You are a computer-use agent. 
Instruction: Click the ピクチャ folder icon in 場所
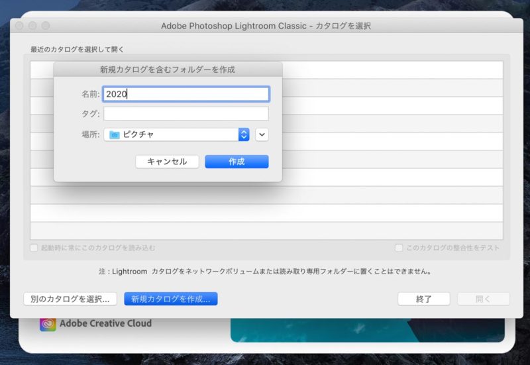tap(115, 135)
